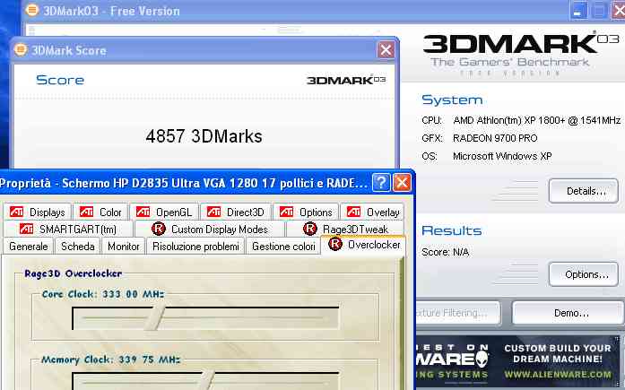Select the Direct3D tab

tap(236, 212)
